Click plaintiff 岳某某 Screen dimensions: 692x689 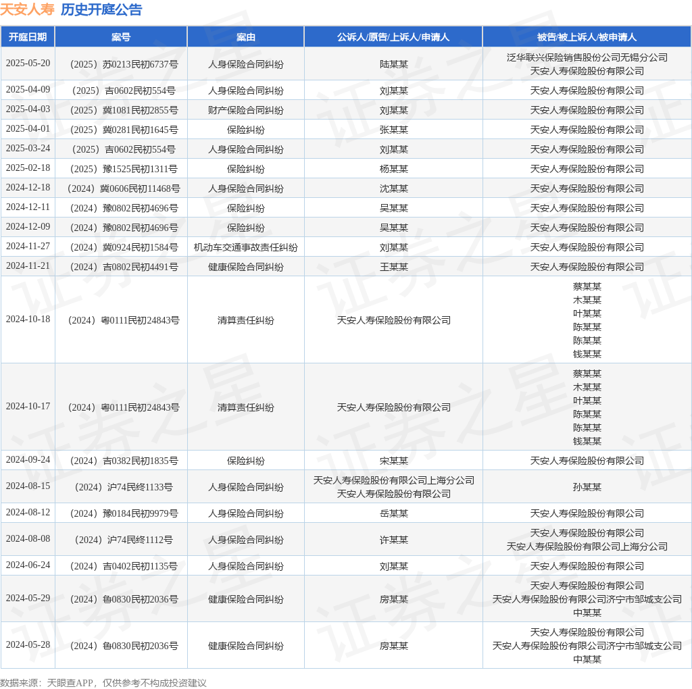pos(394,513)
